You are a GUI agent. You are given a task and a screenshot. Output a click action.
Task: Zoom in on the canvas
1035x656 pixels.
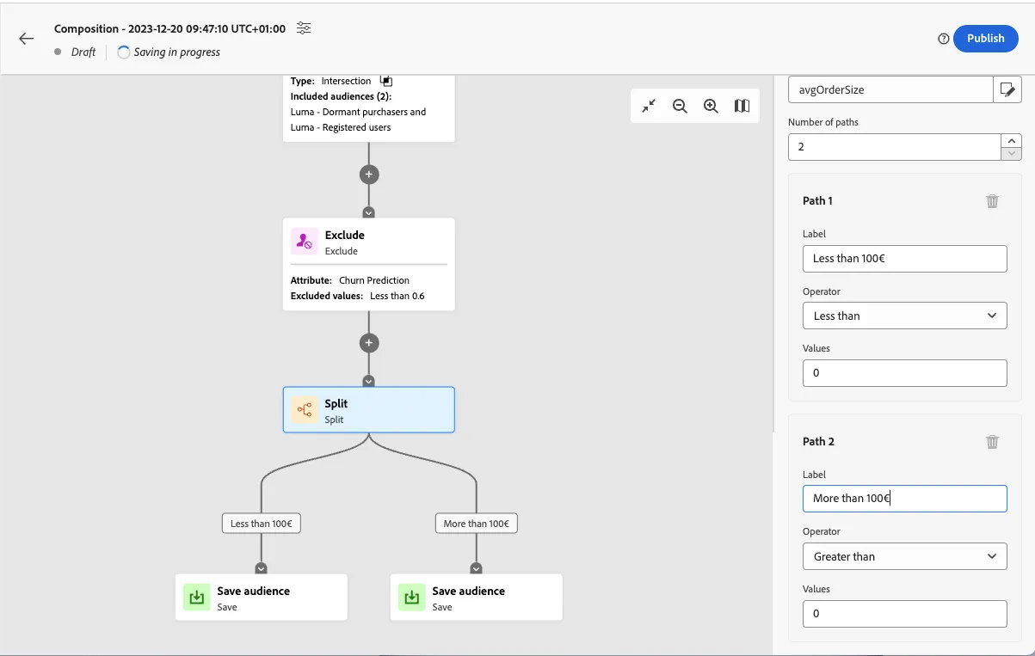(x=711, y=106)
